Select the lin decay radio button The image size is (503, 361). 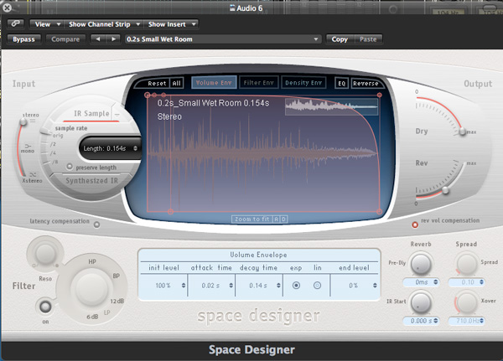317,285
